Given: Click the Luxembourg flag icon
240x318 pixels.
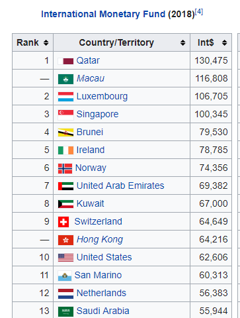Looking at the screenshot, I should [x=65, y=97].
